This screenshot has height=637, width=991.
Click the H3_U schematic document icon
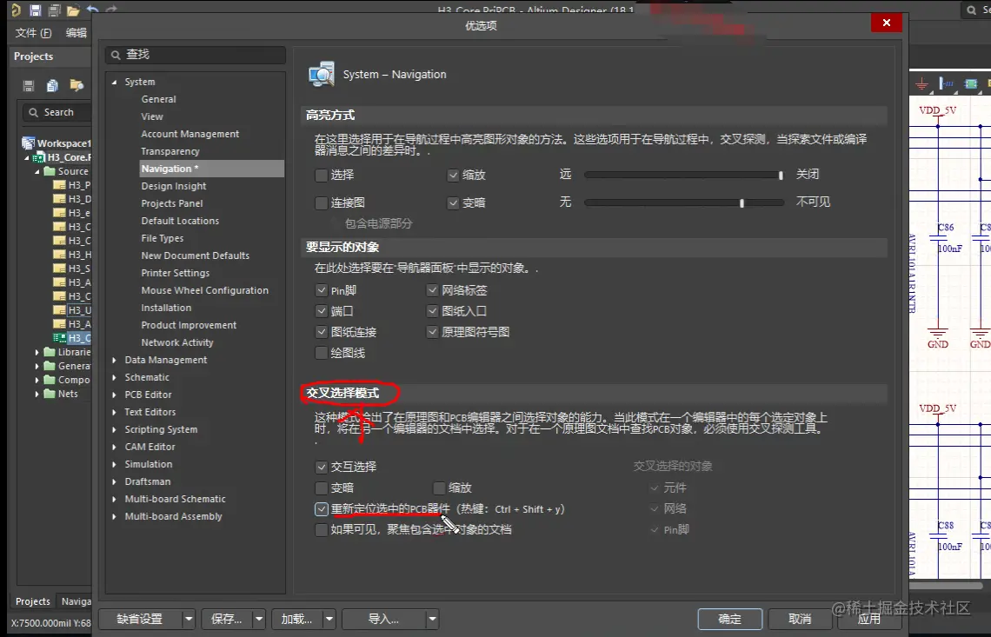click(59, 309)
